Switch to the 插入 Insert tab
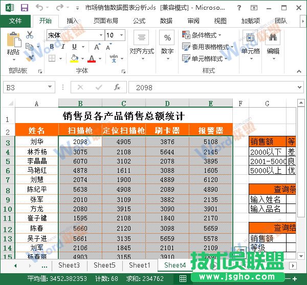Image resolution: width=307 pixels, height=285 pixels. coord(73,21)
